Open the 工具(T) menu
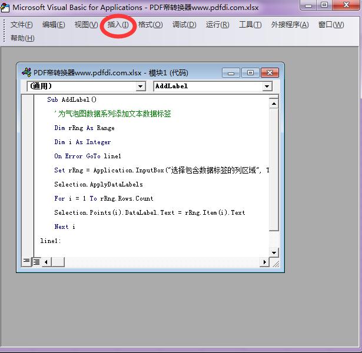The height and width of the screenshot is (353, 362). pos(250,25)
